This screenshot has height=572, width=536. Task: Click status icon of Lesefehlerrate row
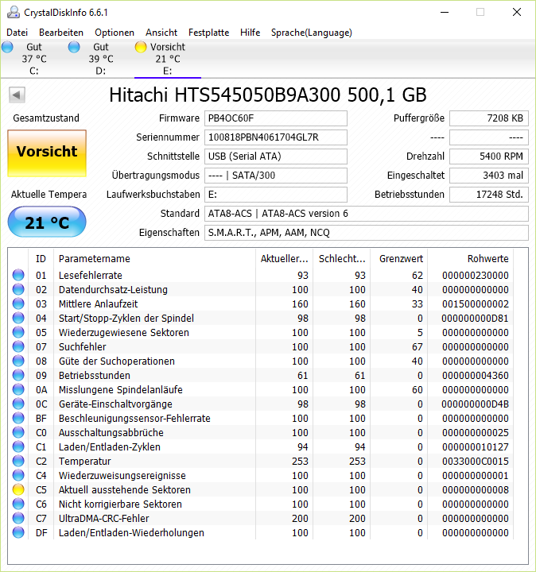[x=18, y=275]
